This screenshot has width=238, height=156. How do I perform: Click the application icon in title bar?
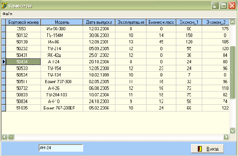pos(4,6)
